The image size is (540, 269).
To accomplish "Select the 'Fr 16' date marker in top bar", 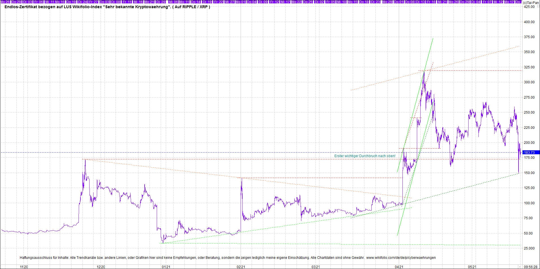I will point(431,2).
